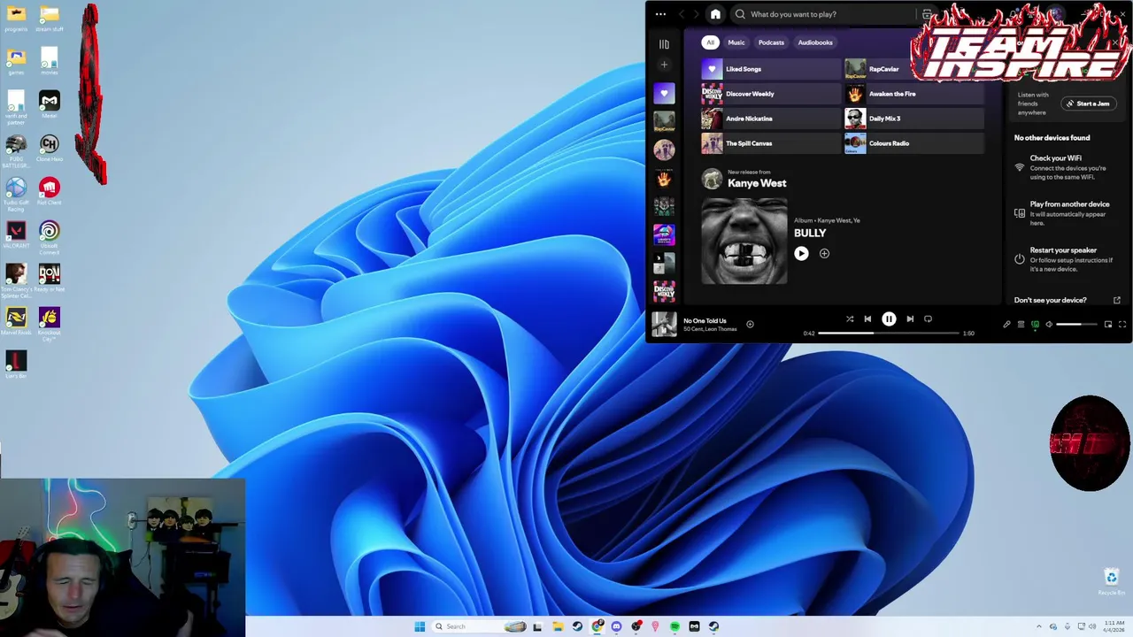Create a playlist with the plus icon in sidebar
Viewport: 1133px width, 637px height.
[x=664, y=65]
